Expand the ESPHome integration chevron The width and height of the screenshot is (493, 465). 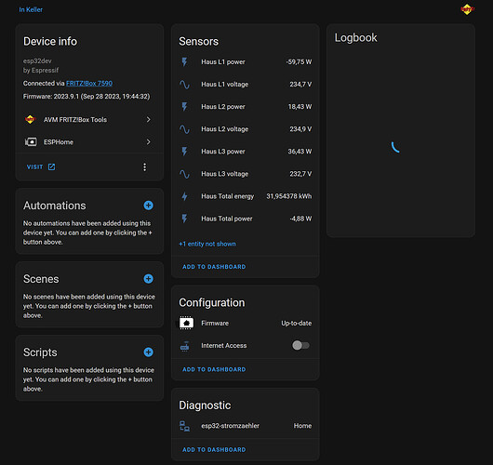(x=149, y=141)
